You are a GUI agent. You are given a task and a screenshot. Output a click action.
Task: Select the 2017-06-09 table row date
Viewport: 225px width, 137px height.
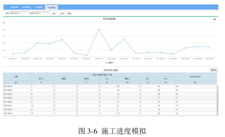point(8,90)
